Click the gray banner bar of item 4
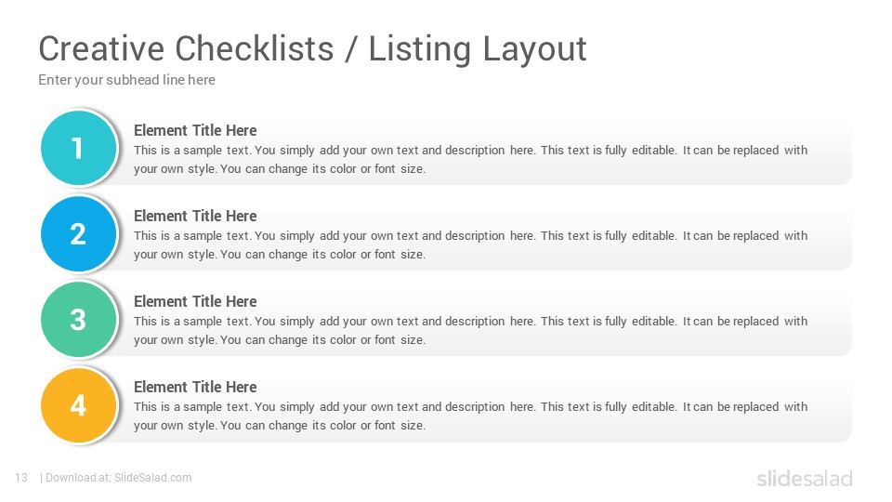The width and height of the screenshot is (892, 502). pos(483,406)
